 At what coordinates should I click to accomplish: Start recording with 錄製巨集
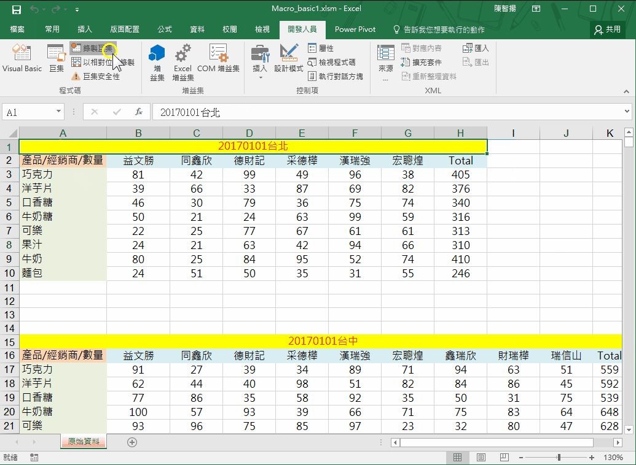(93, 48)
